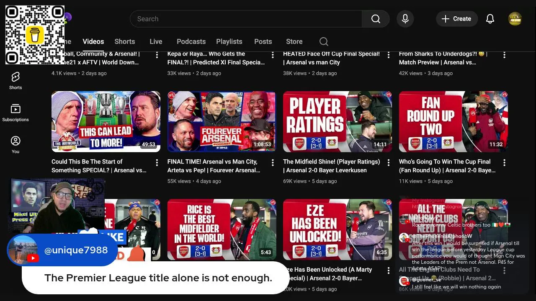Play Eze Has Been Unlocked thumbnail
Image resolution: width=536 pixels, height=301 pixels.
pyautogui.click(x=338, y=230)
